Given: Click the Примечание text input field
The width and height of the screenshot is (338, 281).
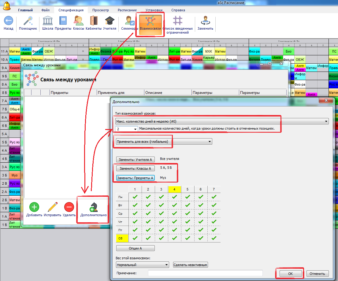Looking at the screenshot, I should pos(205,273).
